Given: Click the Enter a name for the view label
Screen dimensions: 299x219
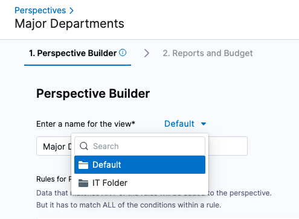Looking at the screenshot, I should coord(86,124).
